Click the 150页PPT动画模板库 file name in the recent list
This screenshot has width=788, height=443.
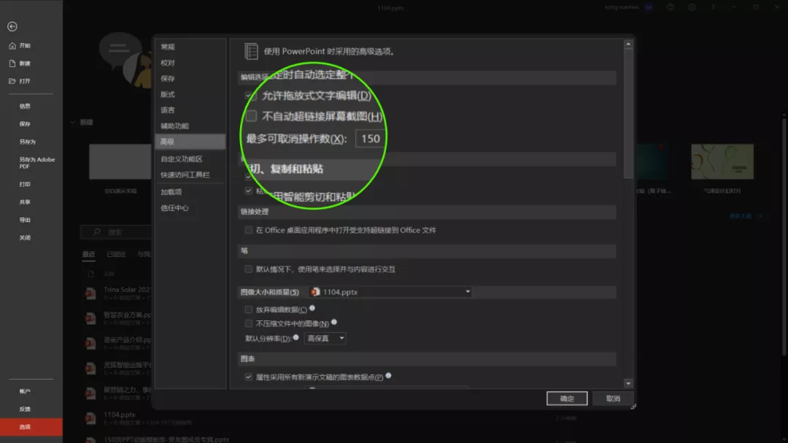166,439
